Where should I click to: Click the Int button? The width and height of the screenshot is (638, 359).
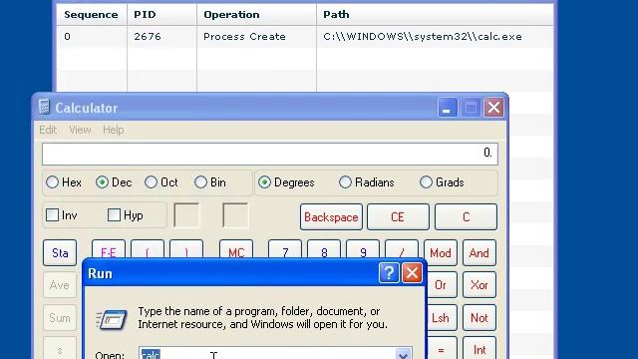(479, 348)
